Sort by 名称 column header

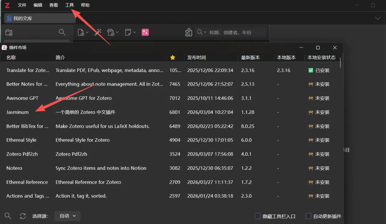(11, 57)
